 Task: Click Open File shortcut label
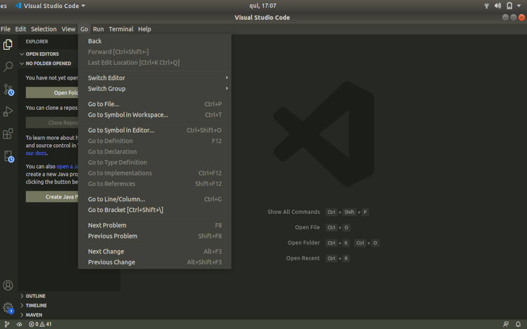tap(307, 227)
